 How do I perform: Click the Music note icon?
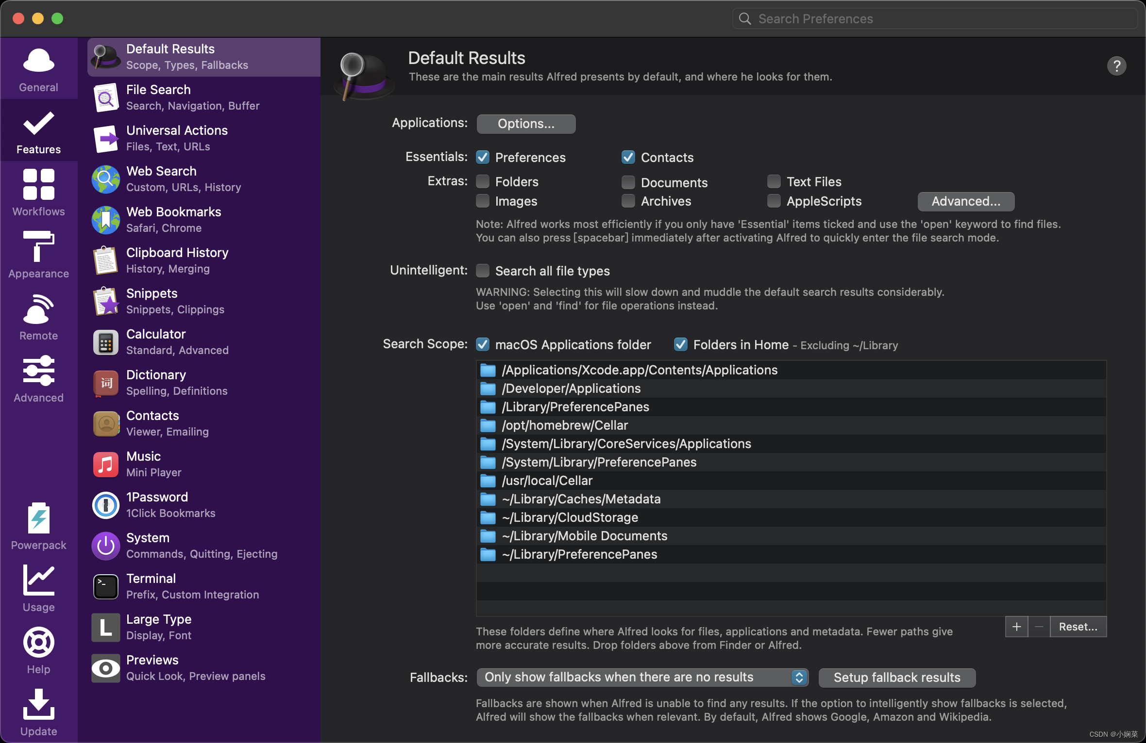point(106,465)
